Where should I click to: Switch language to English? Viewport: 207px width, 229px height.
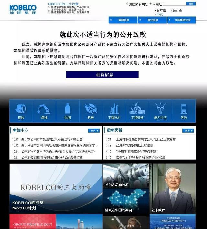(177, 10)
